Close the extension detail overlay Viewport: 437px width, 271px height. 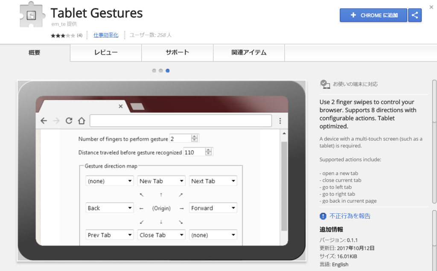click(x=431, y=7)
